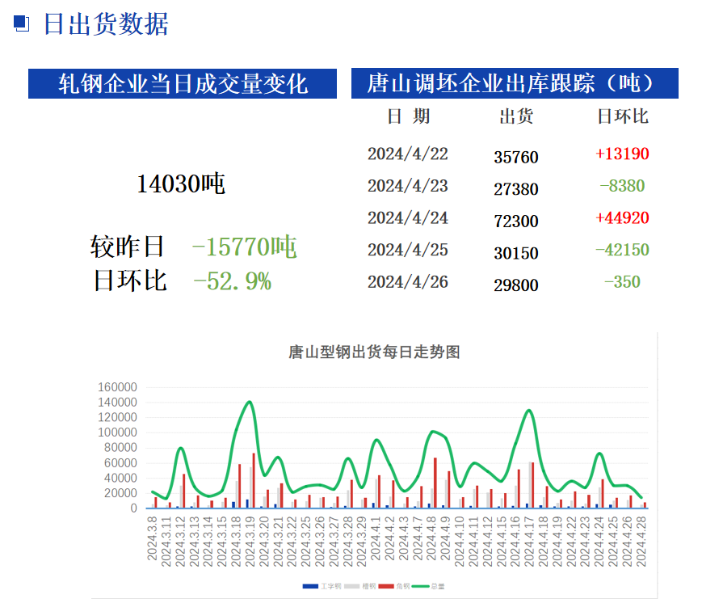Image resolution: width=702 pixels, height=599 pixels.
Task: Click the 14030吨 transaction volume figure
Action: coord(181,184)
